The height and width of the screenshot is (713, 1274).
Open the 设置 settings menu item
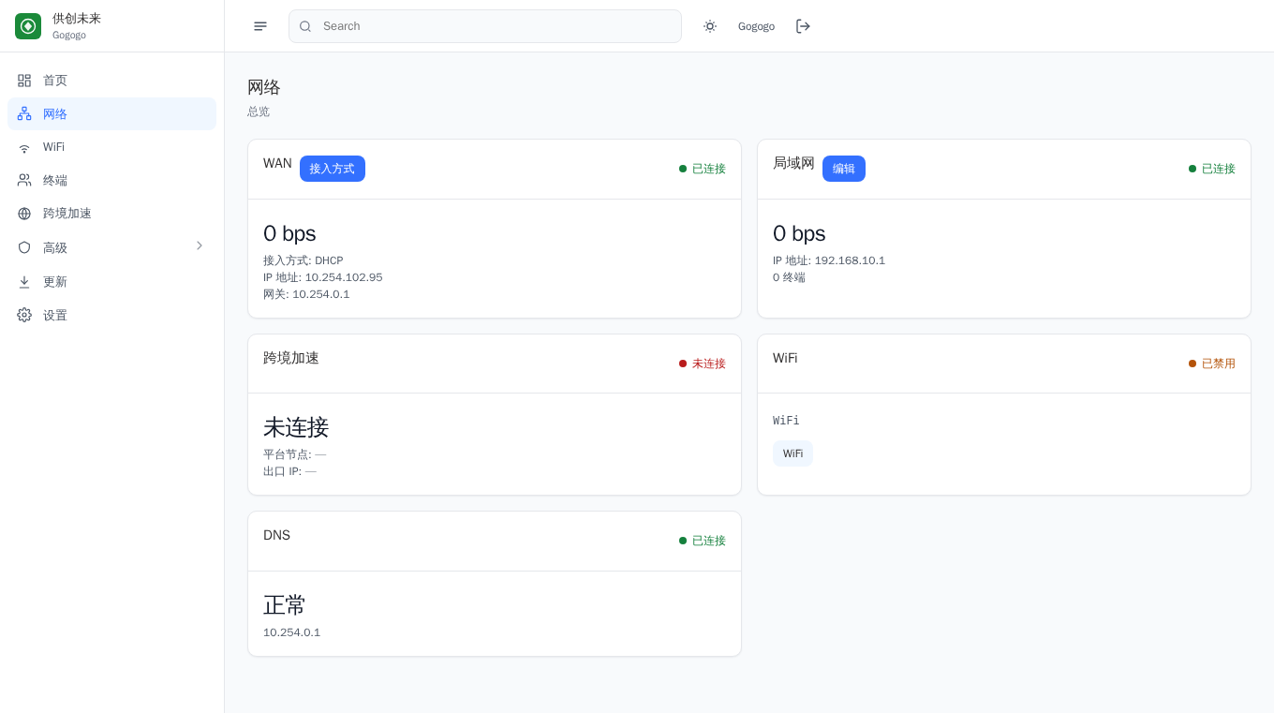[111, 315]
